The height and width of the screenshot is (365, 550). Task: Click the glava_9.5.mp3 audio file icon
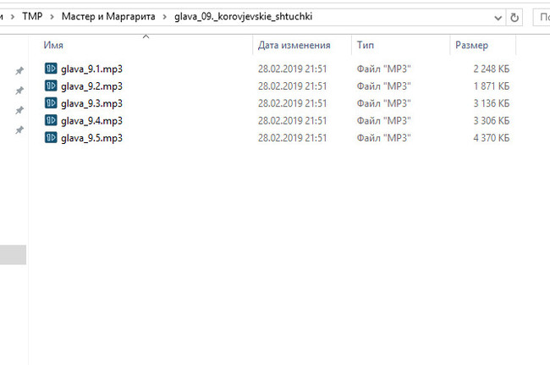point(51,137)
